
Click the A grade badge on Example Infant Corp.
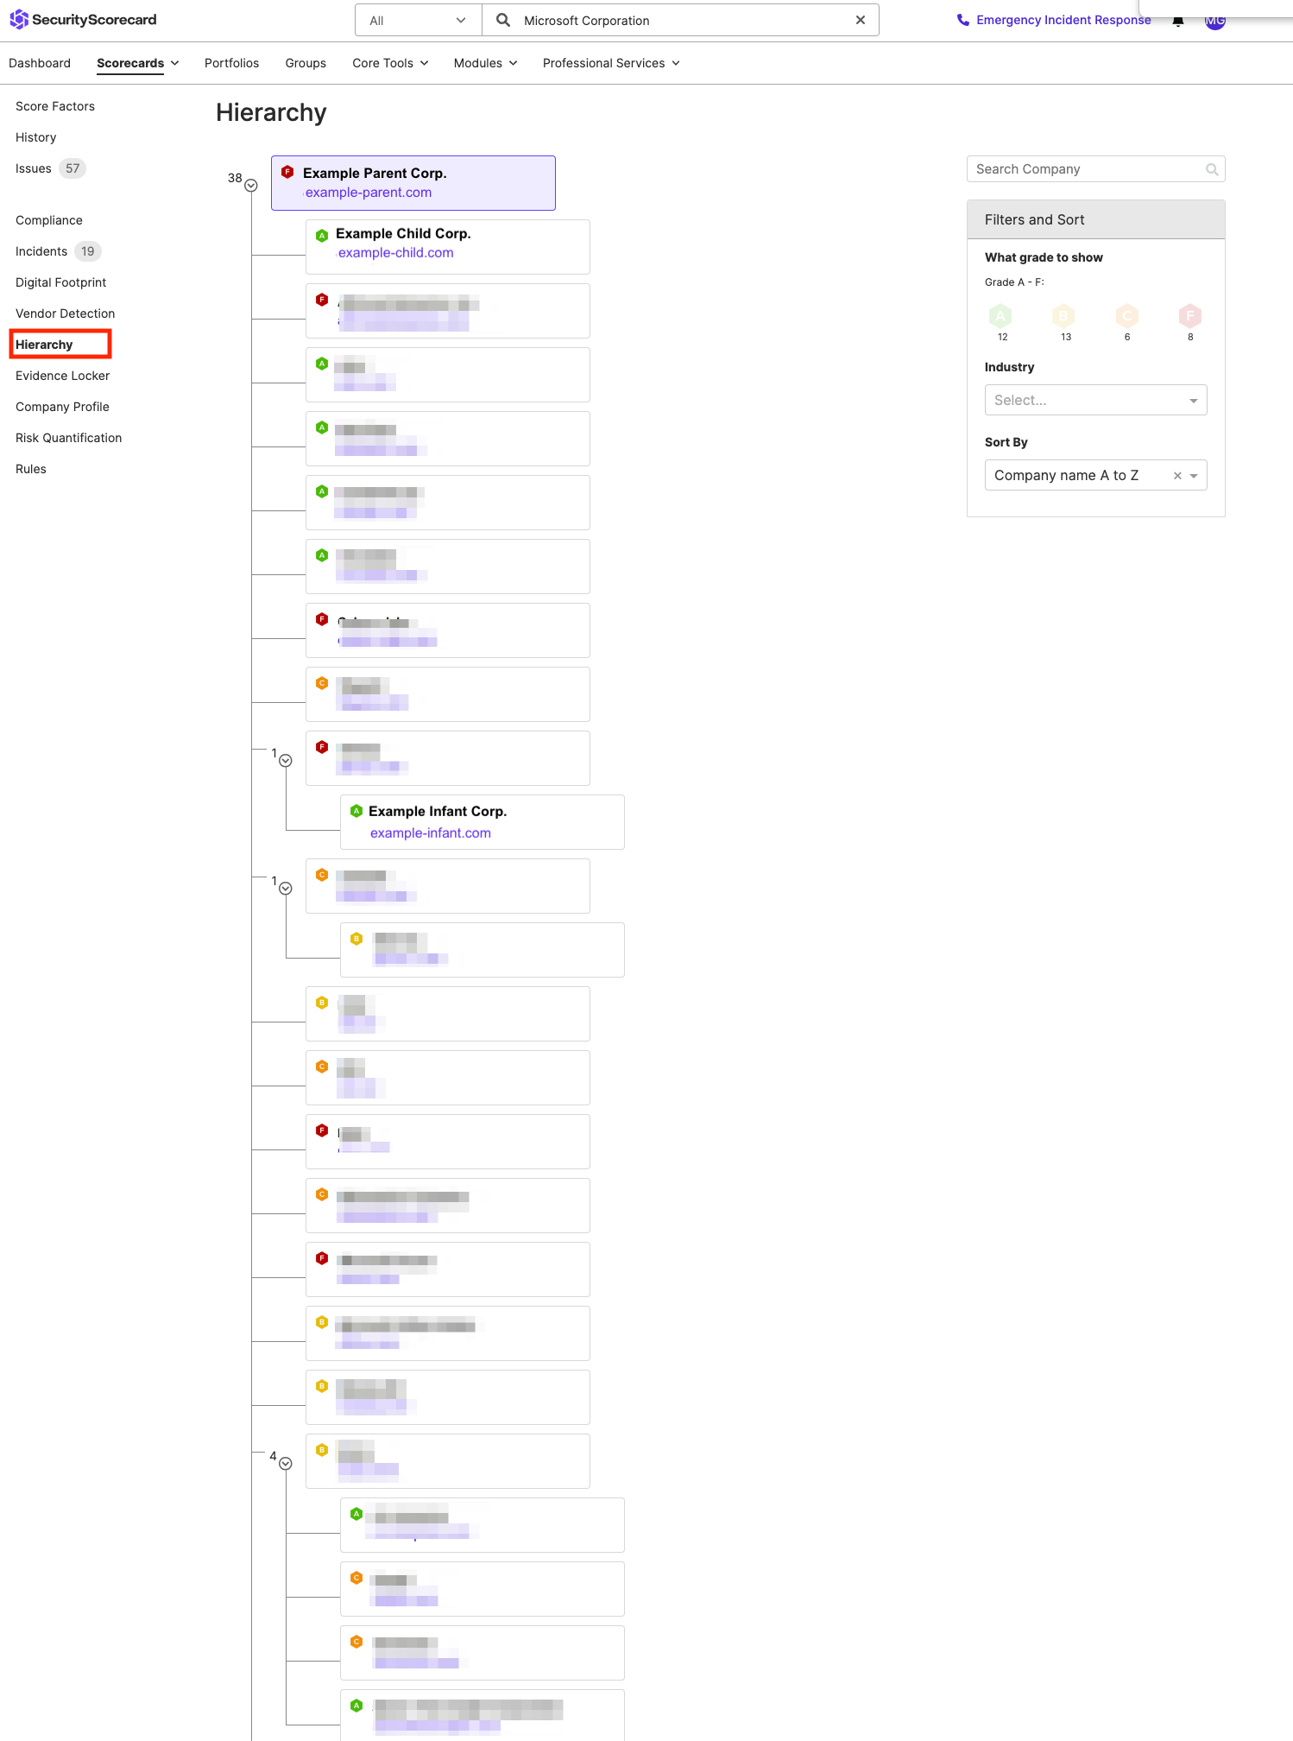356,811
